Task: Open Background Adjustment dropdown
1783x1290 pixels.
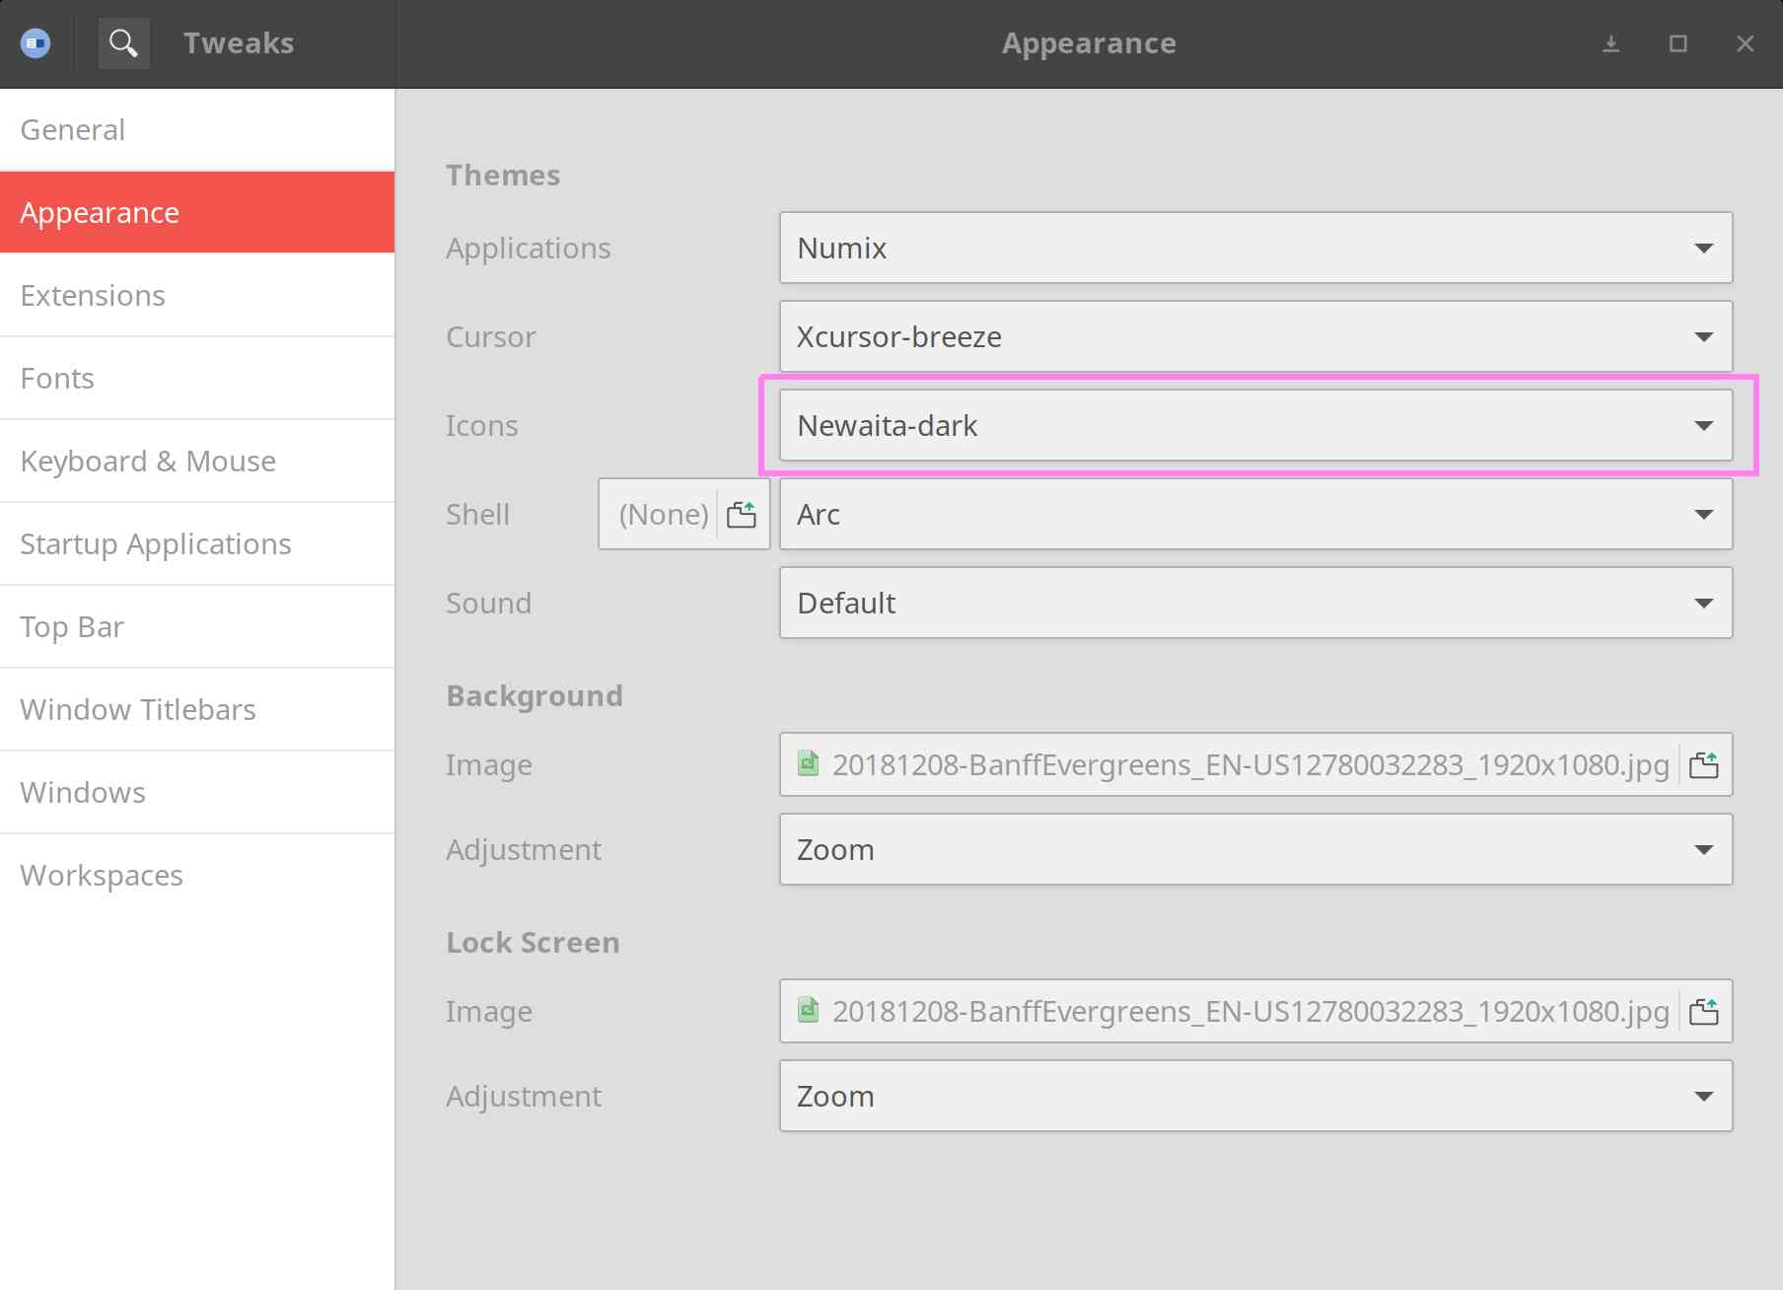Action: coord(1255,849)
